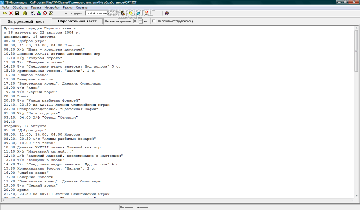
Task: Open the Обработка menu
Action: [20, 7]
